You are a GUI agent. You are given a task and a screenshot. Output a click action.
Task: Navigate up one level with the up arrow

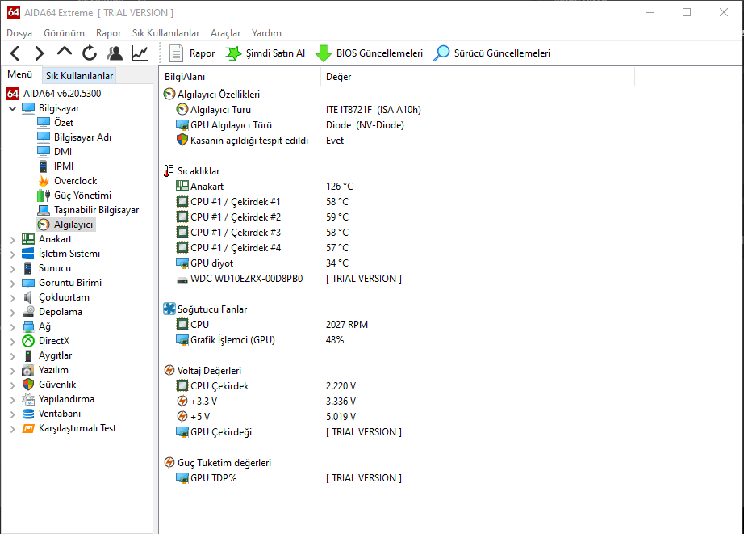tap(65, 53)
